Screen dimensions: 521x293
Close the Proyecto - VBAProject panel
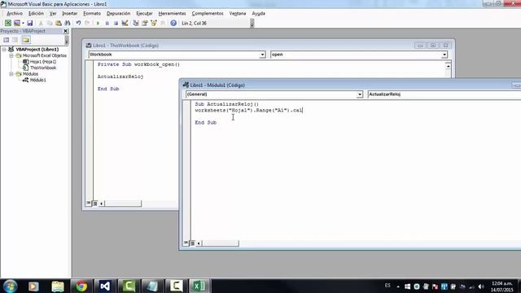click(x=65, y=31)
